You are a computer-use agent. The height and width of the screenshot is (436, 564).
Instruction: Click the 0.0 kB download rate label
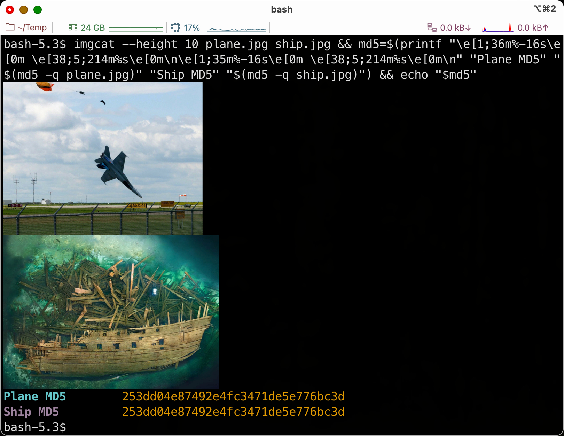coord(455,28)
